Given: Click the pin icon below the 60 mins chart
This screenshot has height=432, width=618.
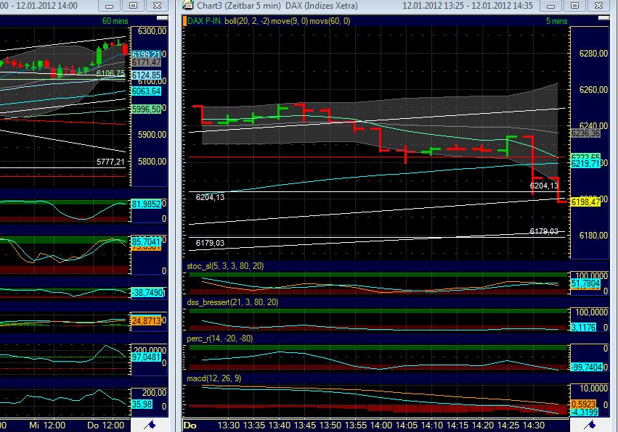Looking at the screenshot, I should coord(150,425).
